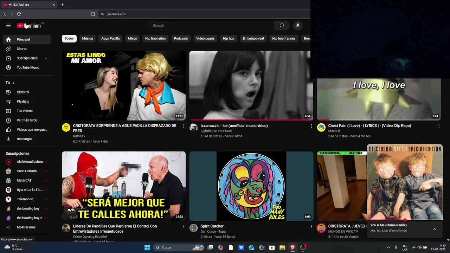The image size is (450, 253).
Task: Open Videos que me gustan
Action: tap(27, 130)
